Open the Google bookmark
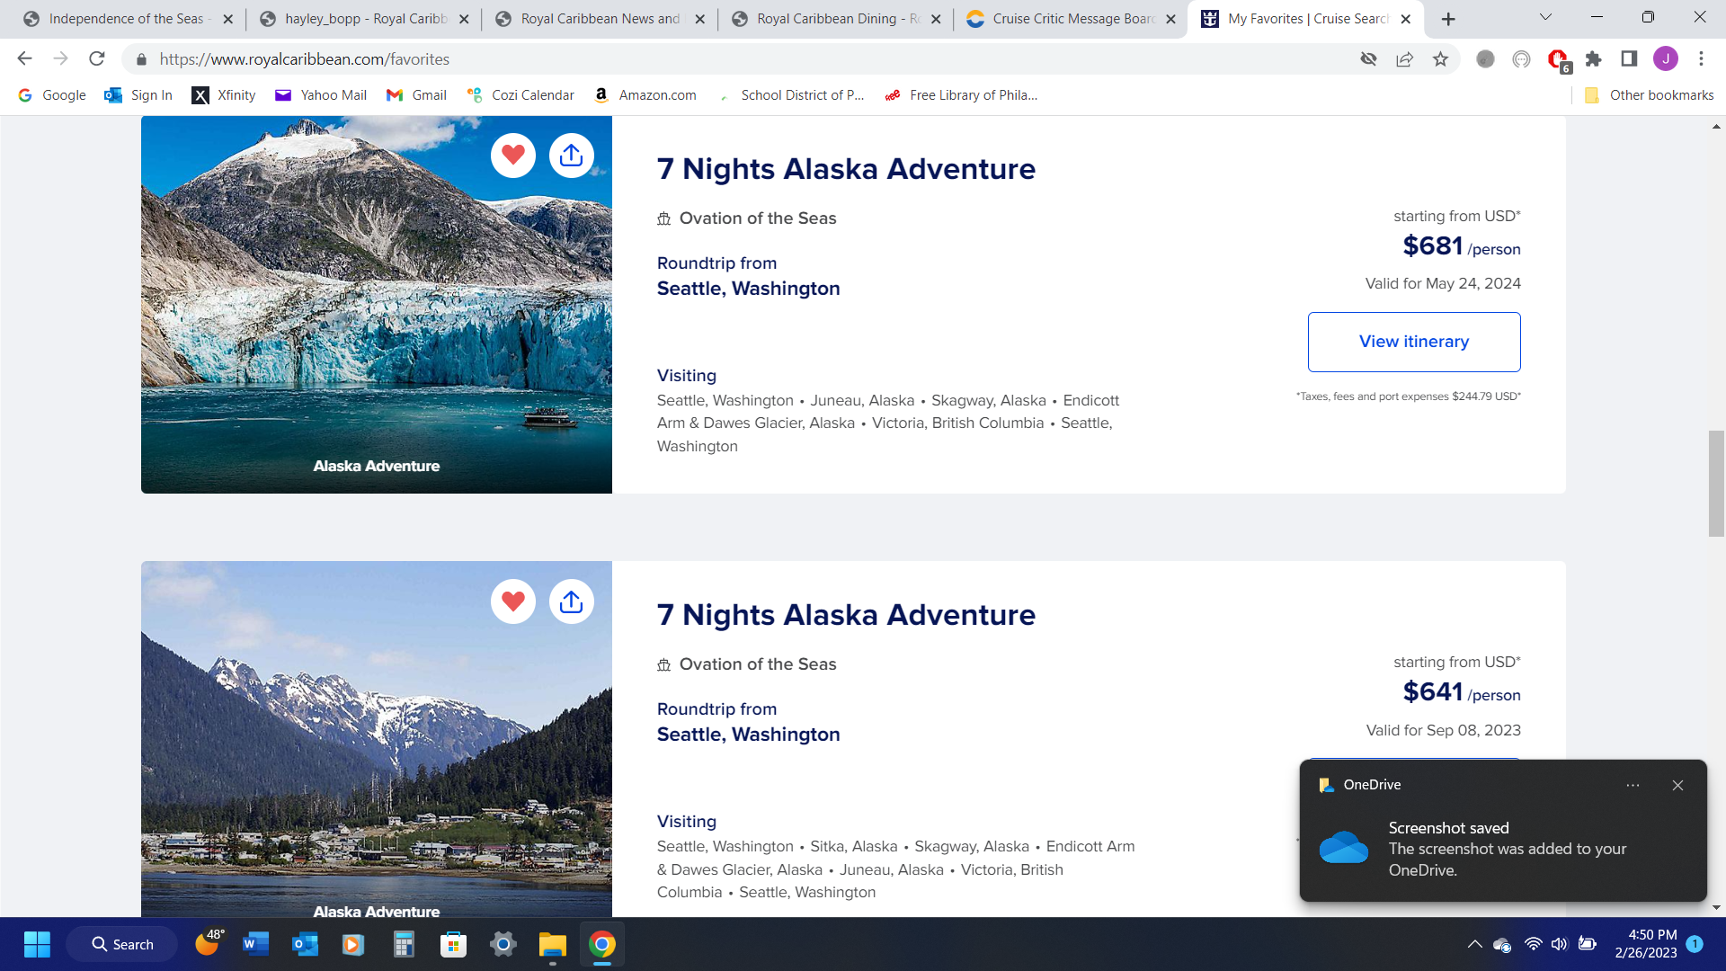Viewport: 1726px width, 971px height. [x=52, y=95]
